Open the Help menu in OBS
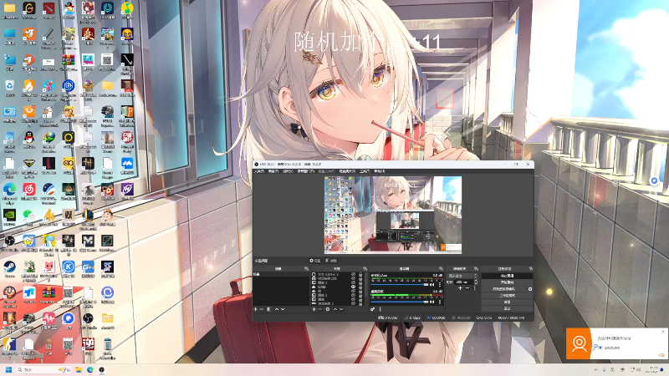Image resolution: width=669 pixels, height=376 pixels. pos(380,171)
